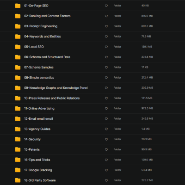The height and width of the screenshot is (185, 185).
Task: Click the 972.5 MB size value
Action: pos(147,108)
